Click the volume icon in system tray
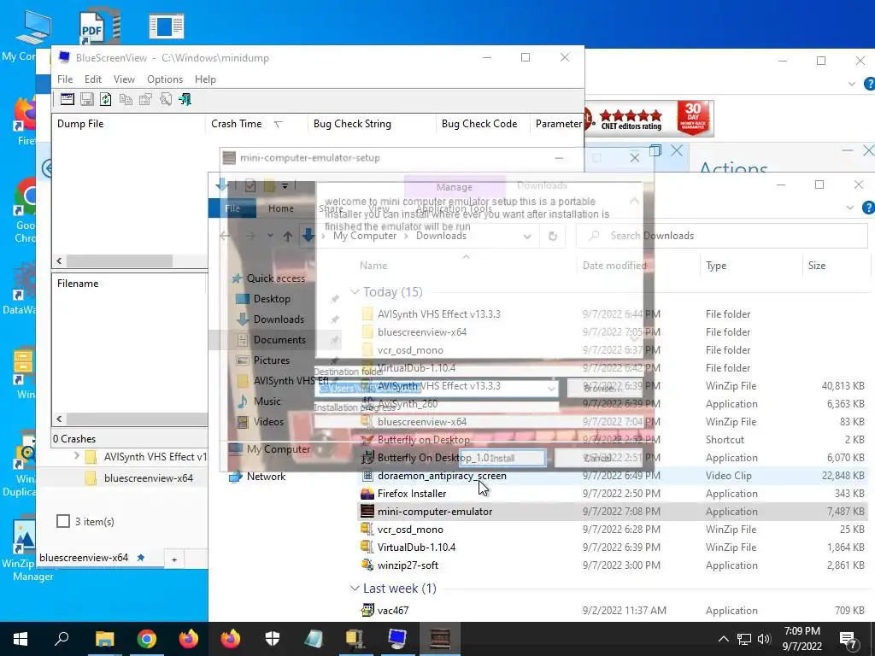Viewport: 875px width, 656px height. click(x=764, y=639)
